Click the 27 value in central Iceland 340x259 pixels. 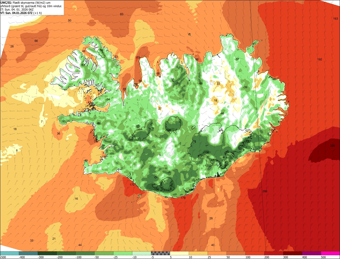point(160,109)
